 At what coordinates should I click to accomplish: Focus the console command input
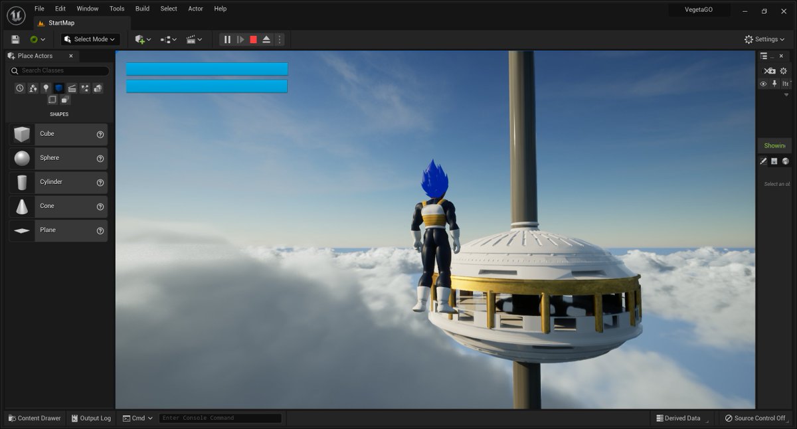221,418
